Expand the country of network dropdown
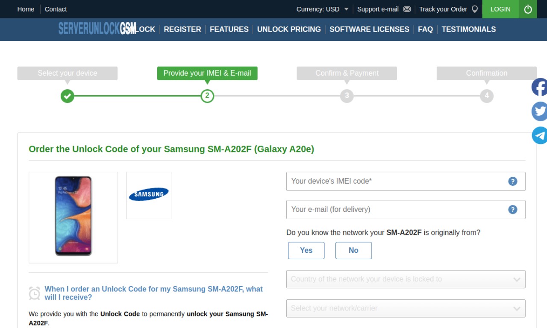This screenshot has height=328, width=547. pos(406,279)
